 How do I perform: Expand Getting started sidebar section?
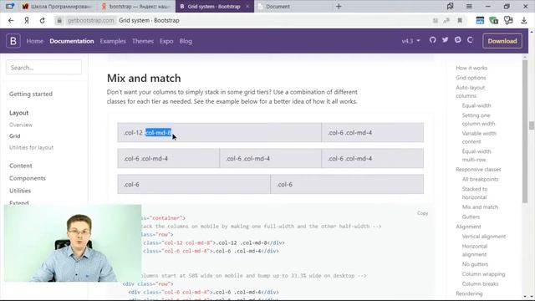(x=31, y=94)
